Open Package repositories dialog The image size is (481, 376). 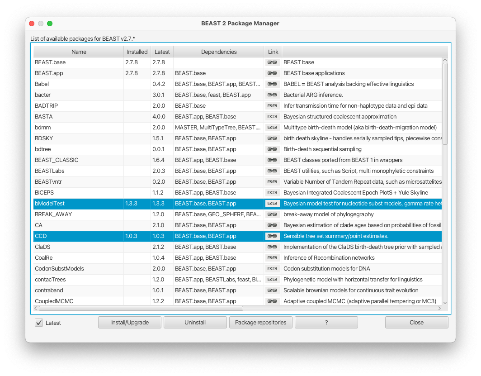tap(261, 323)
